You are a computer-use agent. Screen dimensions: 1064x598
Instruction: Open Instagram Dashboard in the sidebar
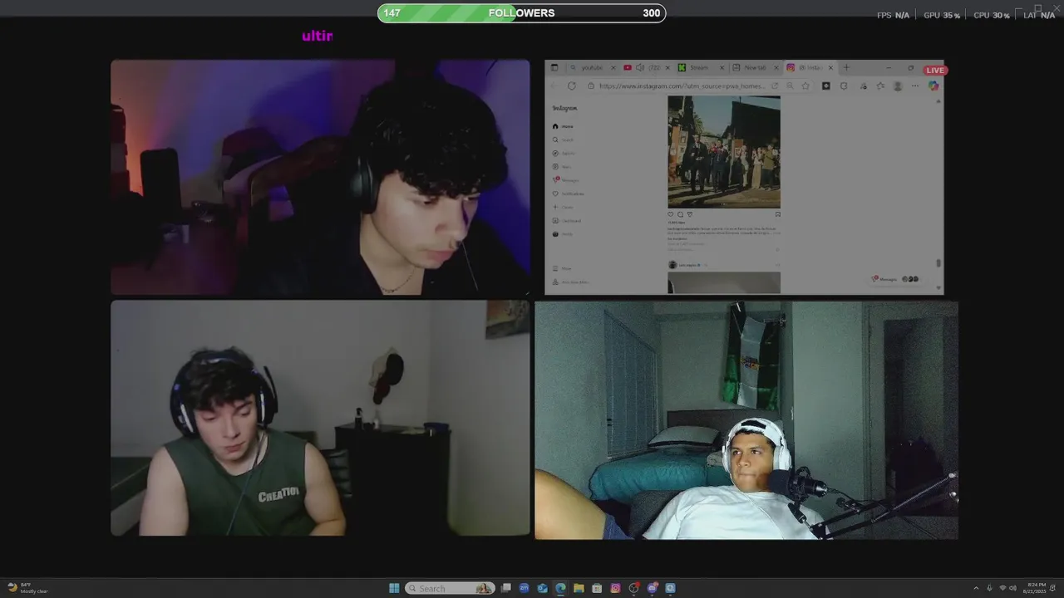pyautogui.click(x=567, y=221)
